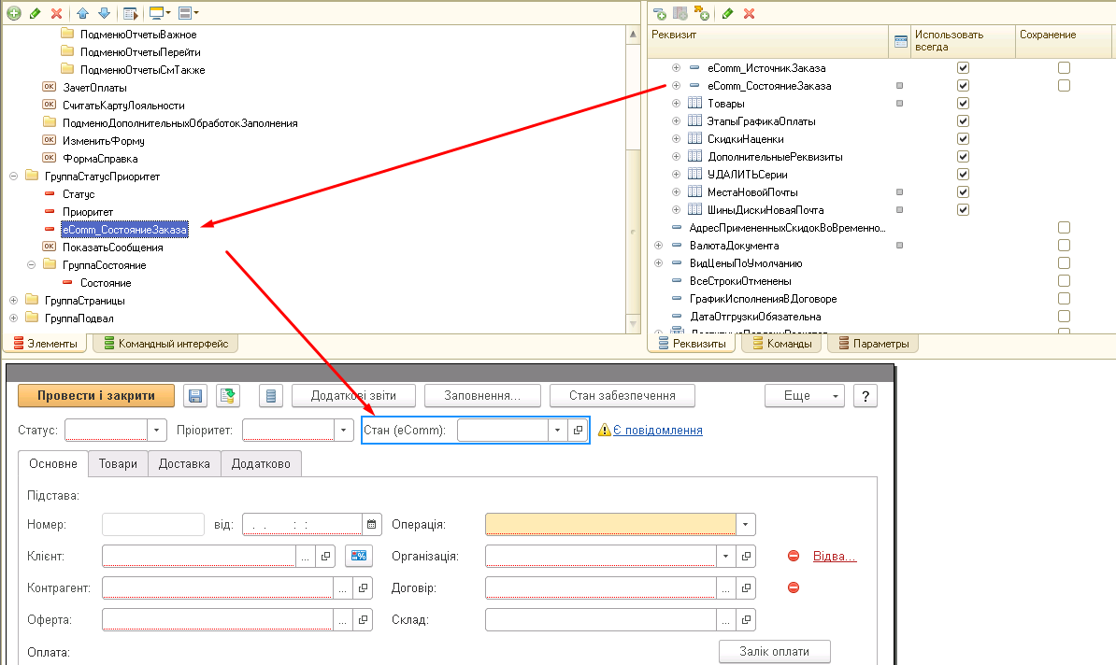This screenshot has width=1116, height=665.
Task: Click the calendar icon next to date field
Action: pos(371,525)
